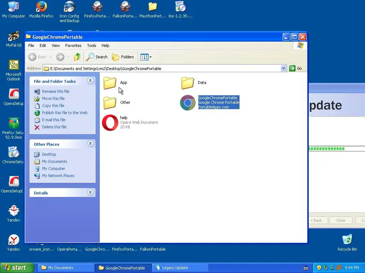This screenshot has width=365, height=273.
Task: Select the Recycle Bin icon
Action: (347, 242)
